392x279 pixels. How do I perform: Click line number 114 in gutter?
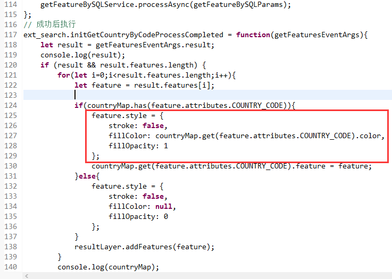tap(11, 4)
